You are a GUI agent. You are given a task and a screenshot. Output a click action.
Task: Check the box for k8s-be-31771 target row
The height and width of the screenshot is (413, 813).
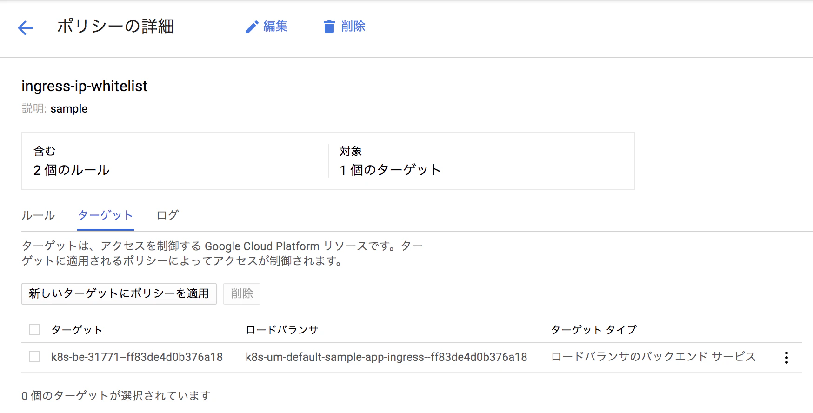coord(34,356)
